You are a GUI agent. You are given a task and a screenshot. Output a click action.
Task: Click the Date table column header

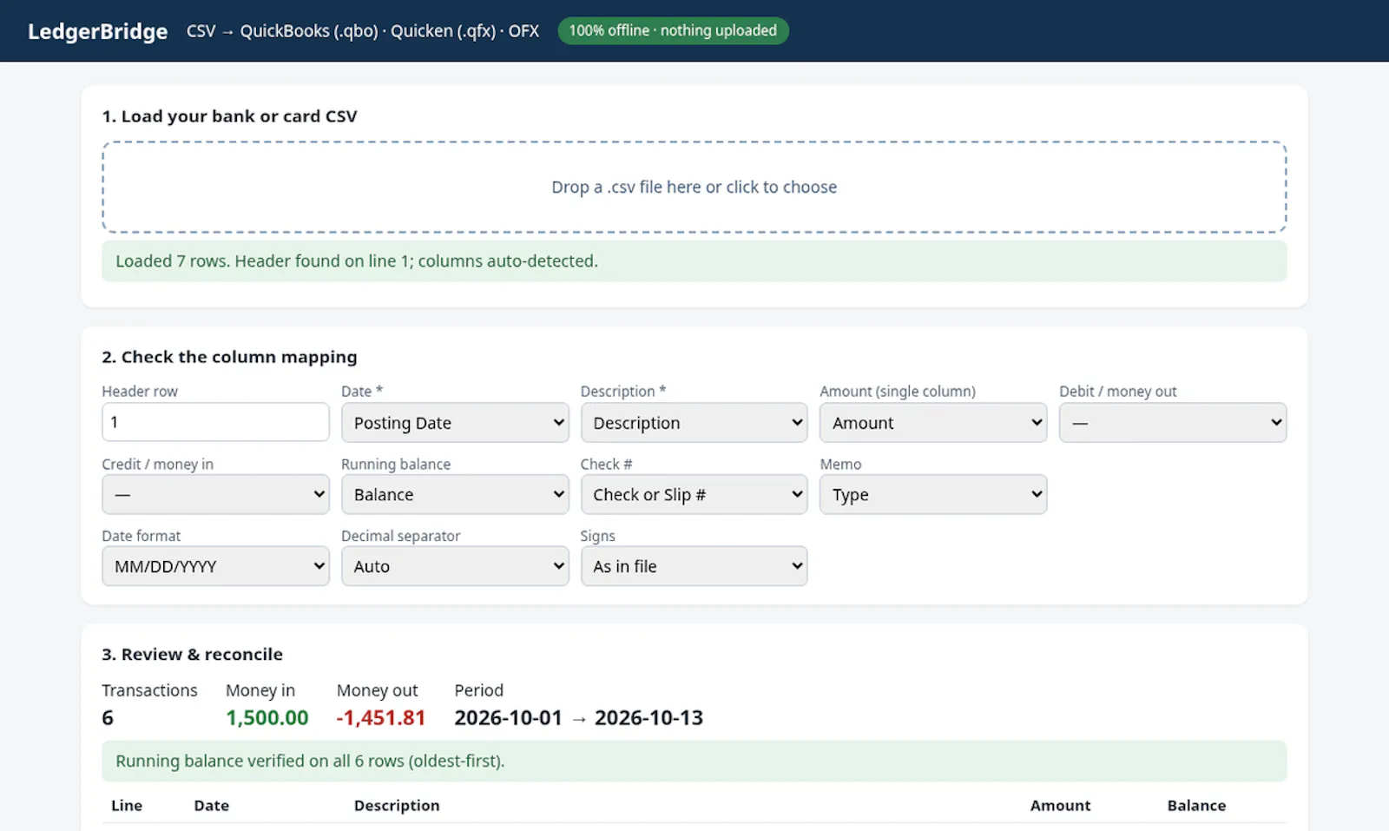click(x=212, y=806)
